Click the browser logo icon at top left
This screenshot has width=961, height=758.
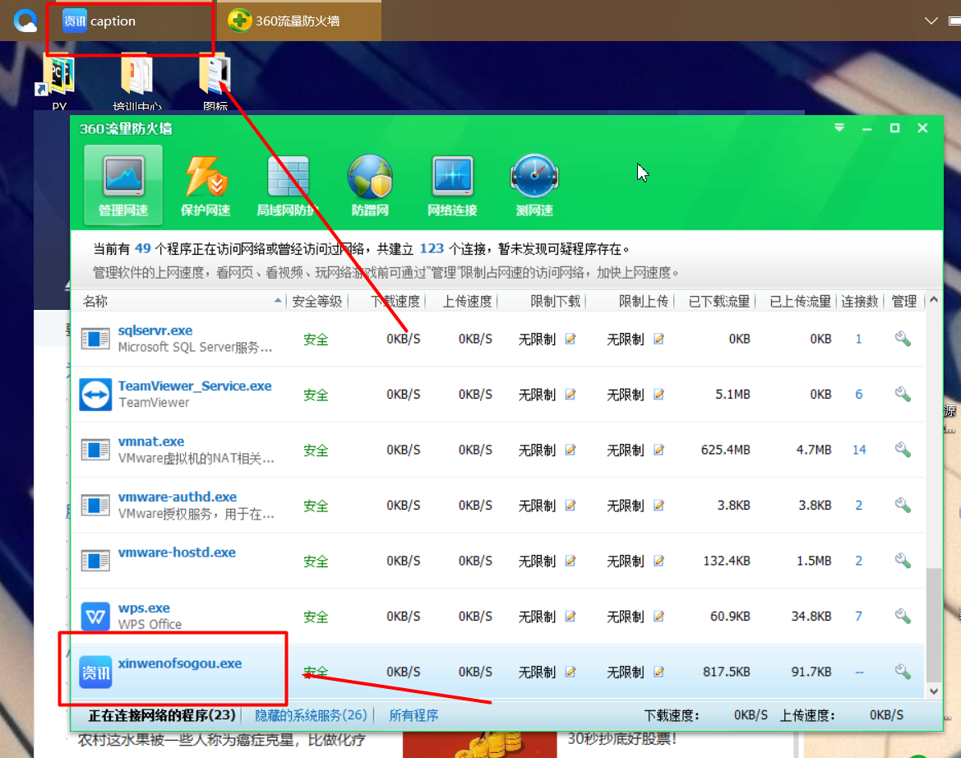(25, 21)
